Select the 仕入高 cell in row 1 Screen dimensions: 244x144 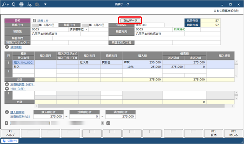point(90,62)
